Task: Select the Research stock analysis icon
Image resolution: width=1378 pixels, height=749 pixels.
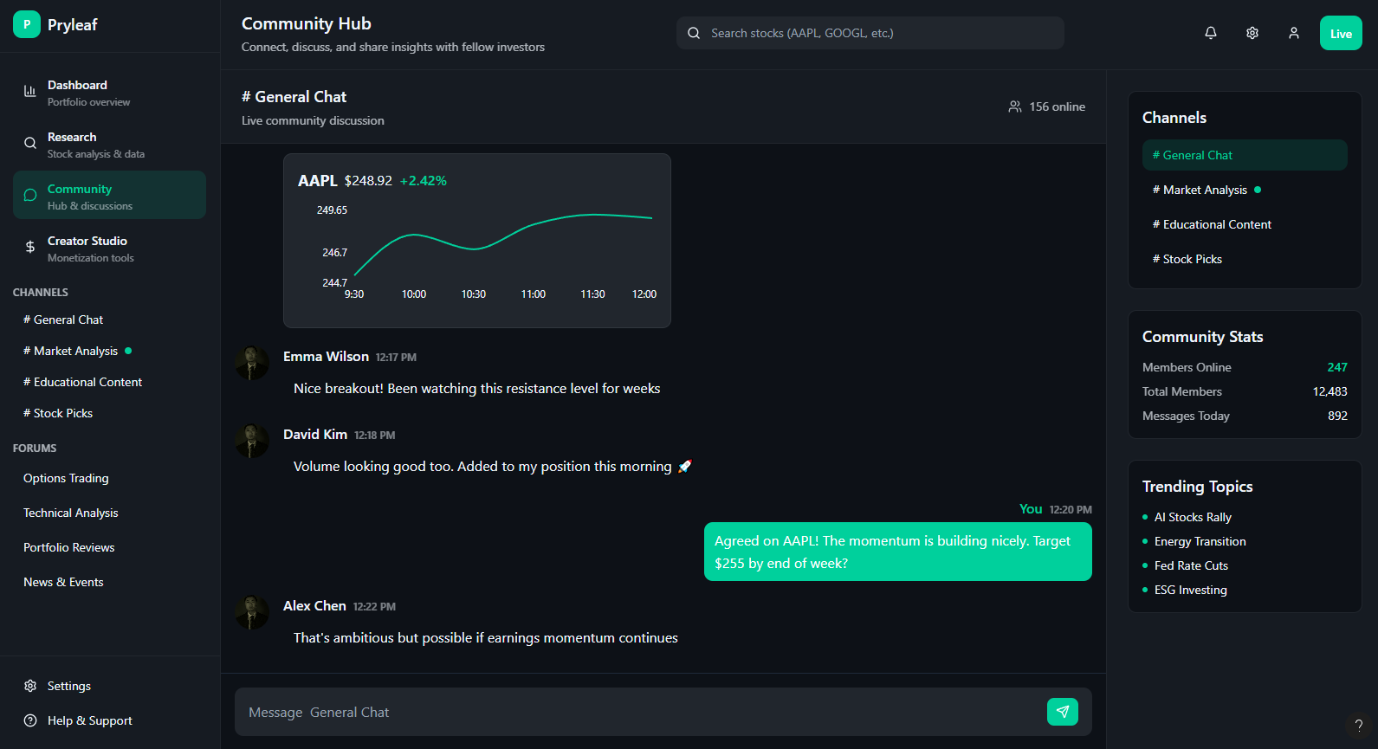Action: pos(29,143)
